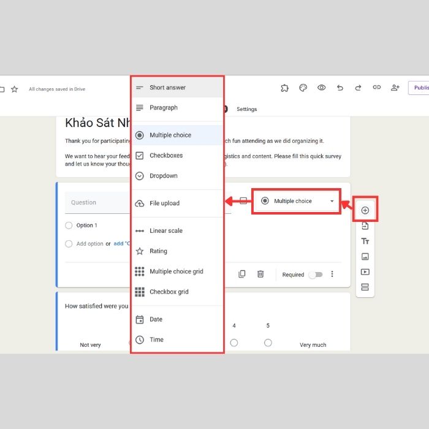The image size is (429, 429).
Task: Undo the last change
Action: pos(340,88)
